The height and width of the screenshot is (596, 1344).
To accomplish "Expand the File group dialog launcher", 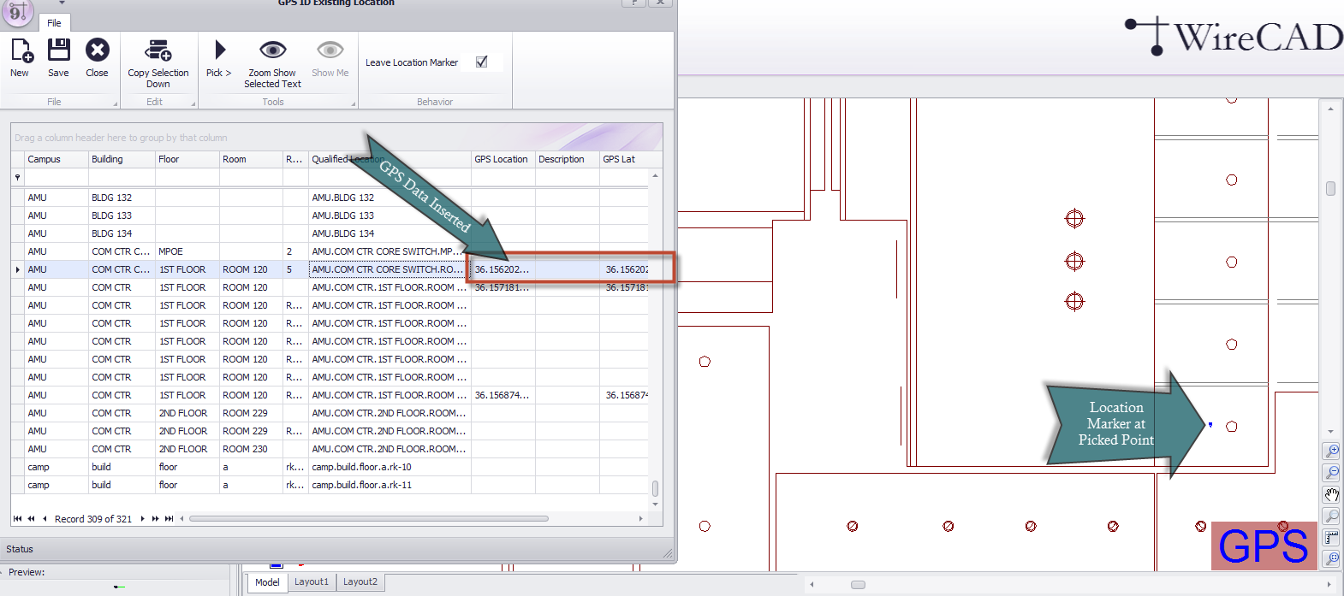I will pyautogui.click(x=115, y=103).
